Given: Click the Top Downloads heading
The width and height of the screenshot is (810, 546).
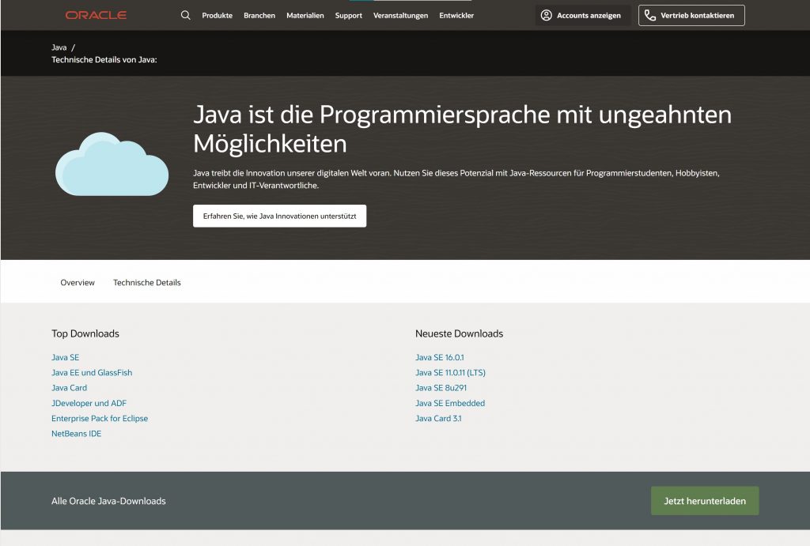Looking at the screenshot, I should pos(85,333).
